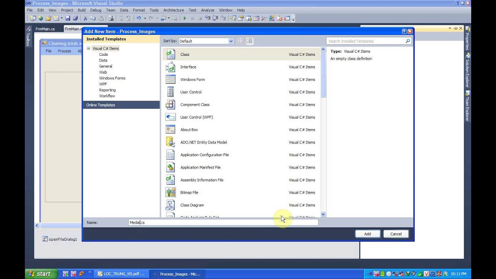The height and width of the screenshot is (279, 496).
Task: Open the right panel window position dropdown arrow
Action: pos(450,28)
